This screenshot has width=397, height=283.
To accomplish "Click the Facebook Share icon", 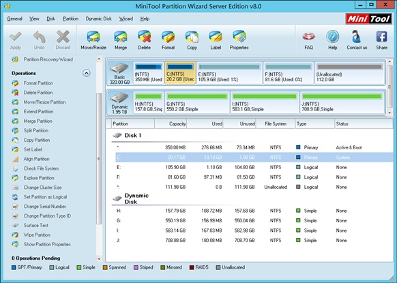I will tap(381, 37).
